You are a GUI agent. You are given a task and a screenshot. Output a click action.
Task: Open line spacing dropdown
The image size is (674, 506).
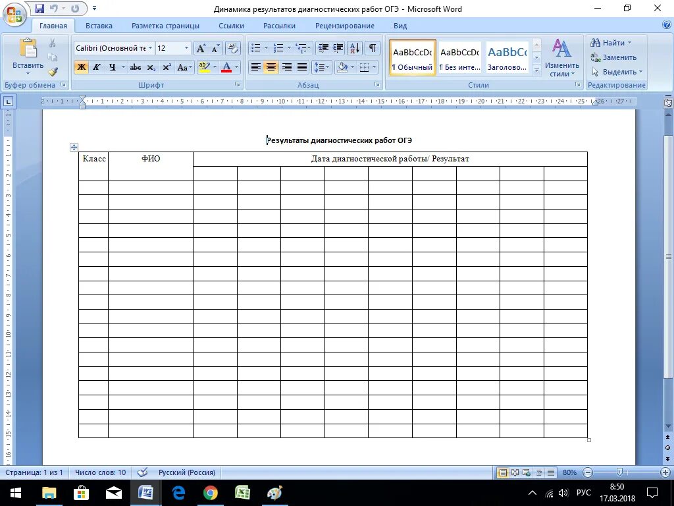tap(321, 67)
